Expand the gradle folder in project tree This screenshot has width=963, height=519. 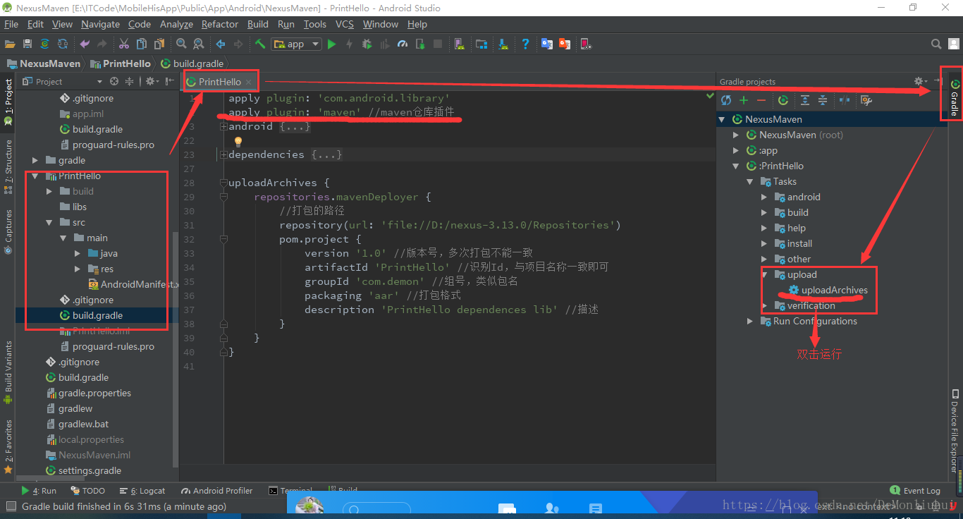click(35, 161)
